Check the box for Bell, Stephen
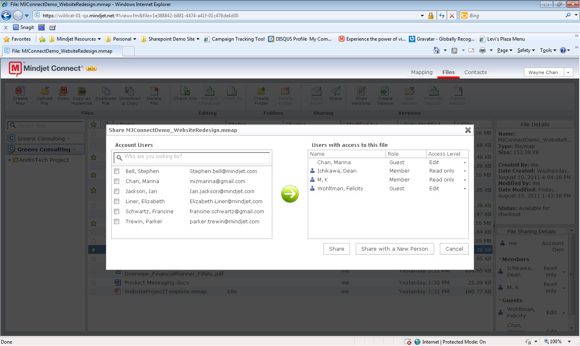The width and height of the screenshot is (580, 346). (x=117, y=171)
